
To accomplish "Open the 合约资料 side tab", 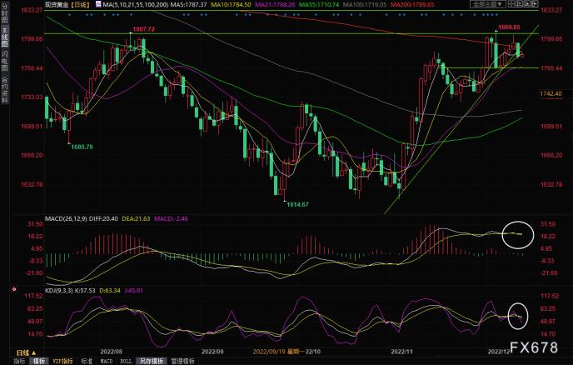I will (5, 90).
